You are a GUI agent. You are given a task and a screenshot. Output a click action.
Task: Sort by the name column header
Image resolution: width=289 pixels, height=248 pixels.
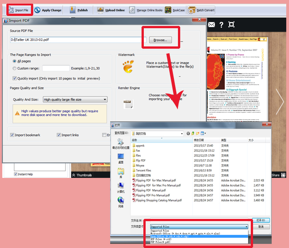click(x=162, y=140)
